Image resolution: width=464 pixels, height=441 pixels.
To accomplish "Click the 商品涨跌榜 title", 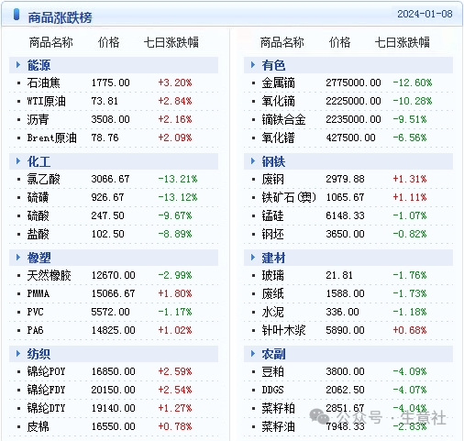I will click(x=60, y=17).
